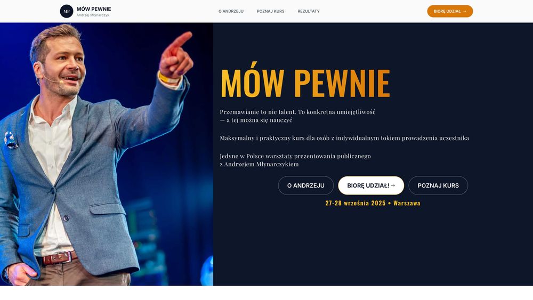Click the word Warszawa after the date
533x300 pixels.
pos(407,203)
